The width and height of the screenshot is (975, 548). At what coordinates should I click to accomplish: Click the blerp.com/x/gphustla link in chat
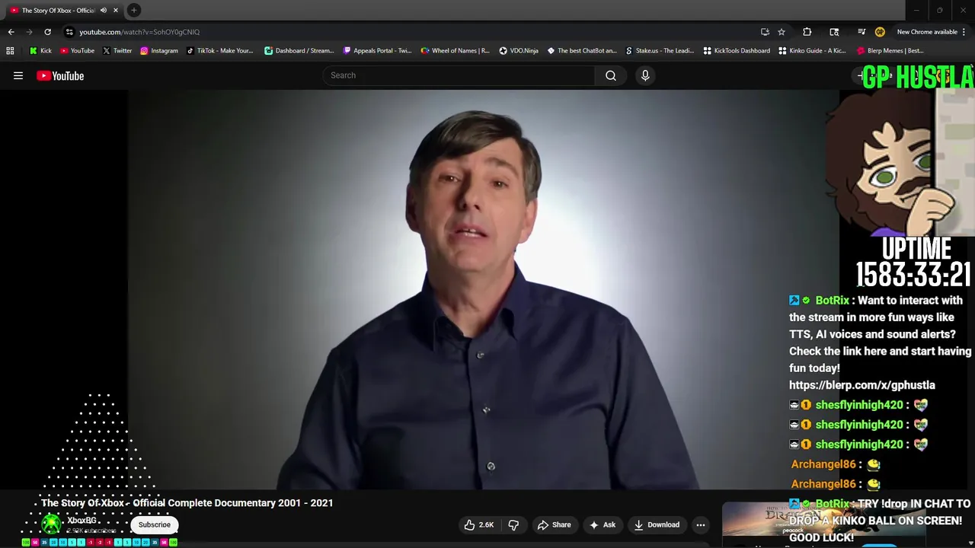click(862, 385)
